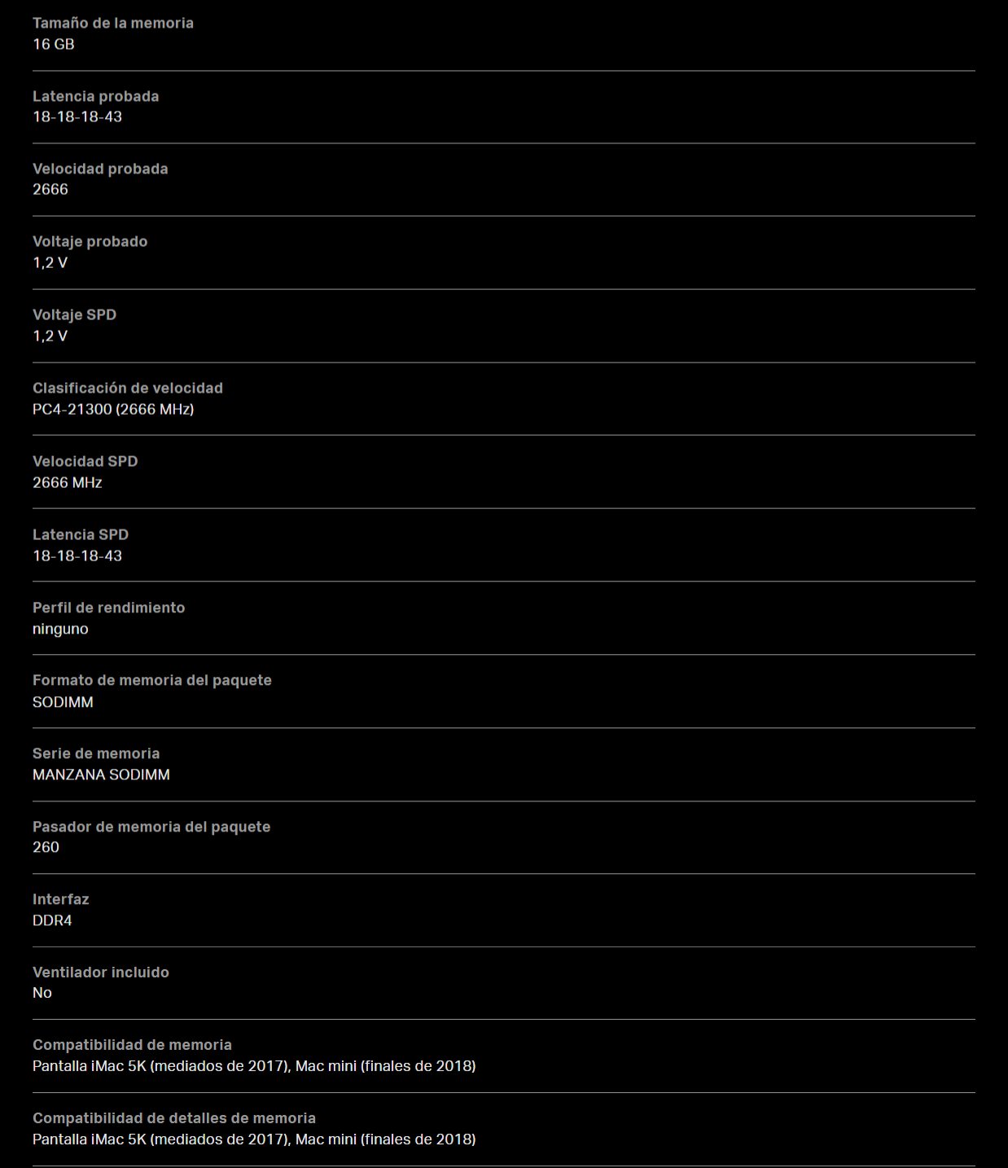This screenshot has width=1008, height=1168.
Task: Click 'Formato de memoria del paquete' label
Action: pyautogui.click(x=152, y=680)
